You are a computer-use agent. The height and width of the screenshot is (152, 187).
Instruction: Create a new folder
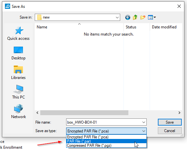[143, 17]
